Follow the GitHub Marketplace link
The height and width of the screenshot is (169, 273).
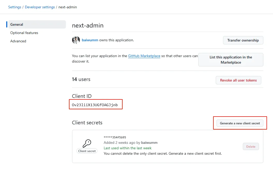(x=144, y=56)
